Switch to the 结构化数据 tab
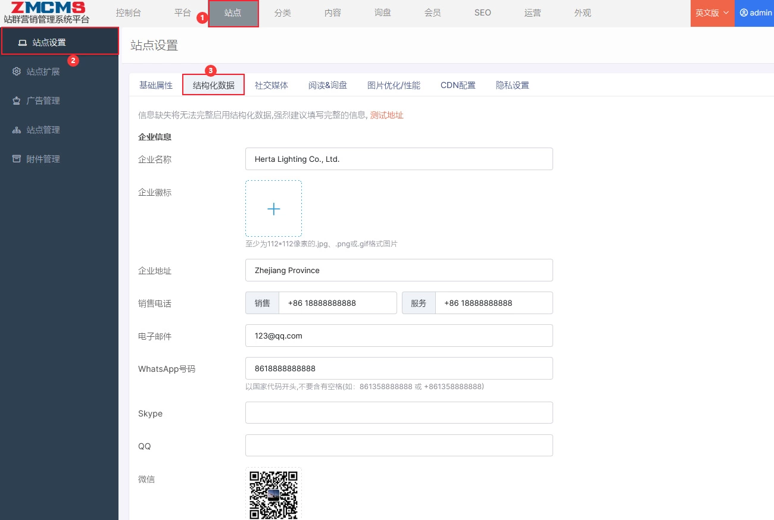774x520 pixels. [x=214, y=85]
